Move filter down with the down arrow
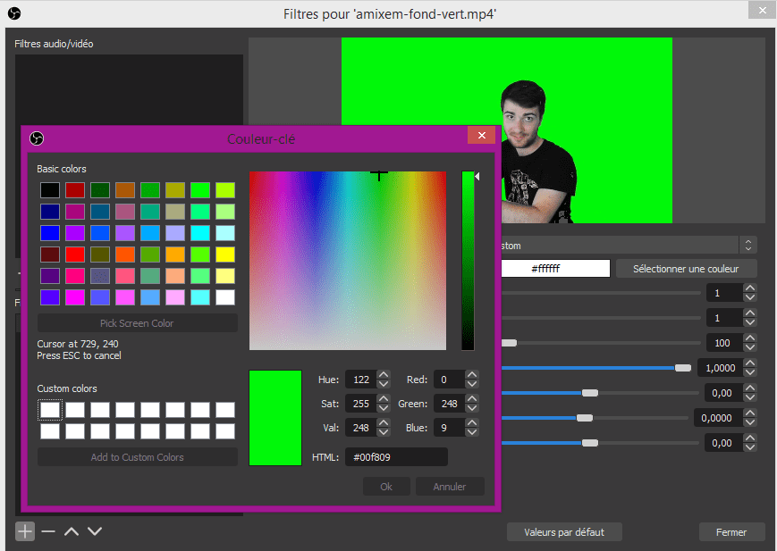The image size is (777, 551). click(95, 531)
